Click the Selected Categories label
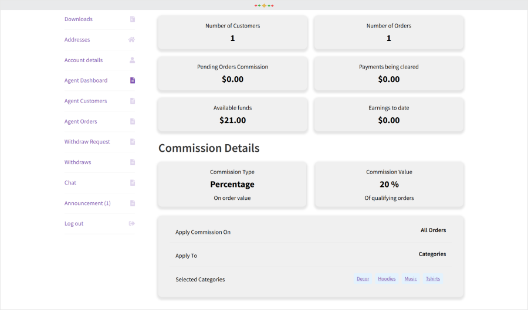The height and width of the screenshot is (310, 528). click(x=200, y=280)
